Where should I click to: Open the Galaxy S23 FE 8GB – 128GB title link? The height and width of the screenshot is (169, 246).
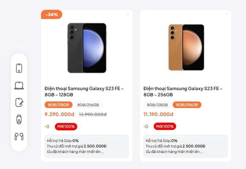[84, 92]
